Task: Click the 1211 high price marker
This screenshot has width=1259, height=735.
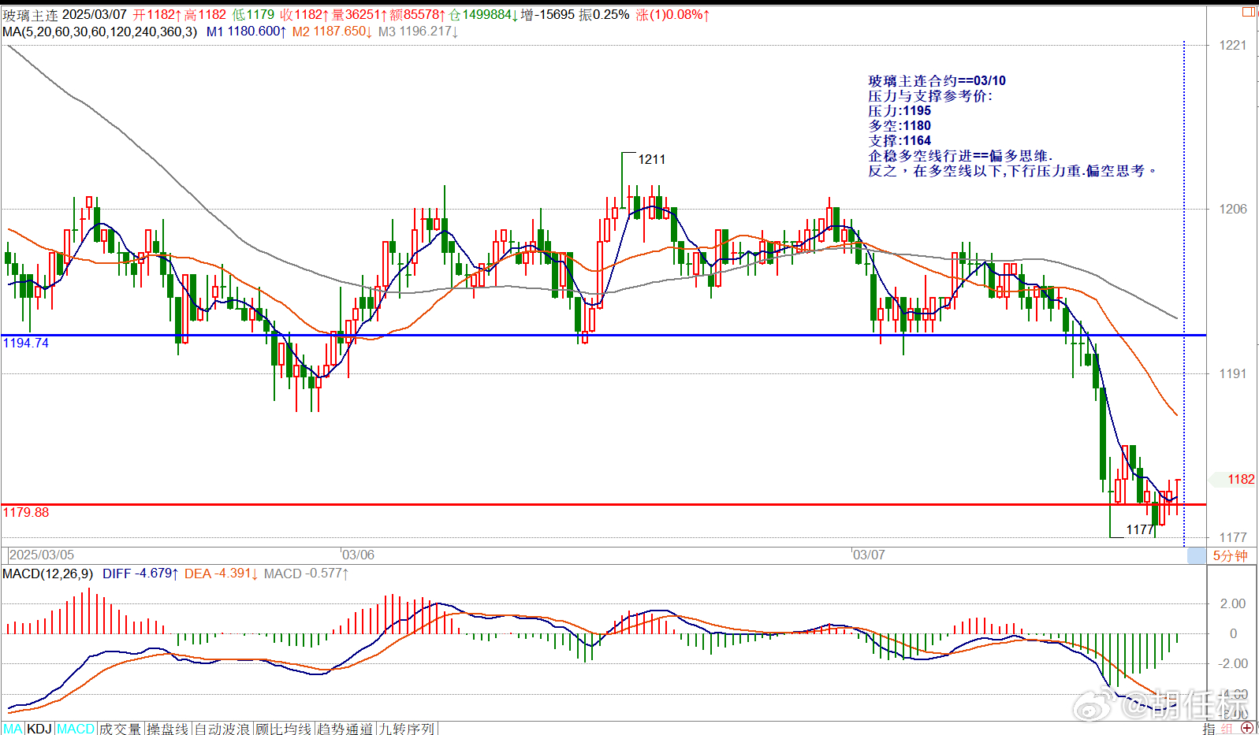Action: click(652, 160)
